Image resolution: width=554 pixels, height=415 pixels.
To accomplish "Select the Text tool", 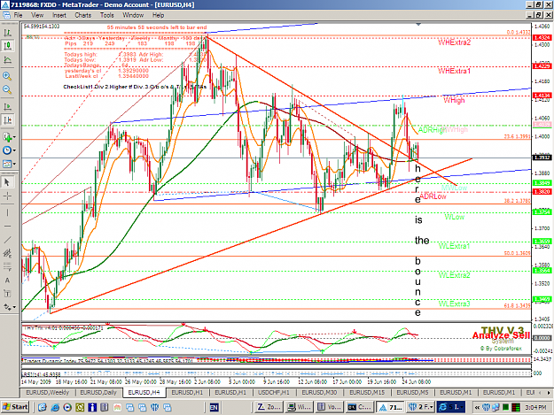I will tap(7, 281).
